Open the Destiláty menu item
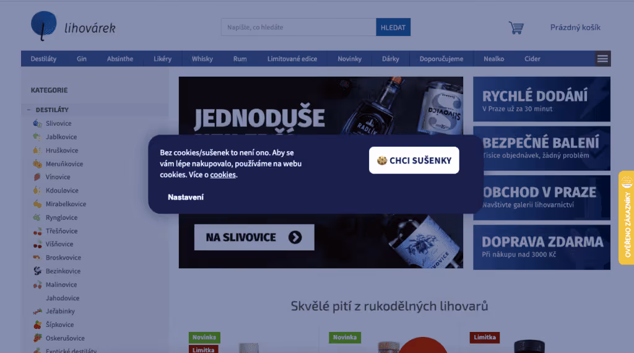Image resolution: width=634 pixels, height=353 pixels. (x=44, y=59)
